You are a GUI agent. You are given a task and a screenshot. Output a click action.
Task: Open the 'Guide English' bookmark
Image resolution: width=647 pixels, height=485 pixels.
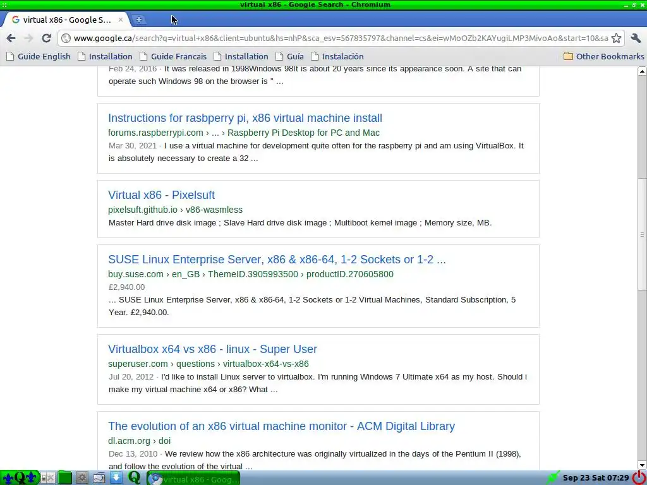tap(39, 56)
